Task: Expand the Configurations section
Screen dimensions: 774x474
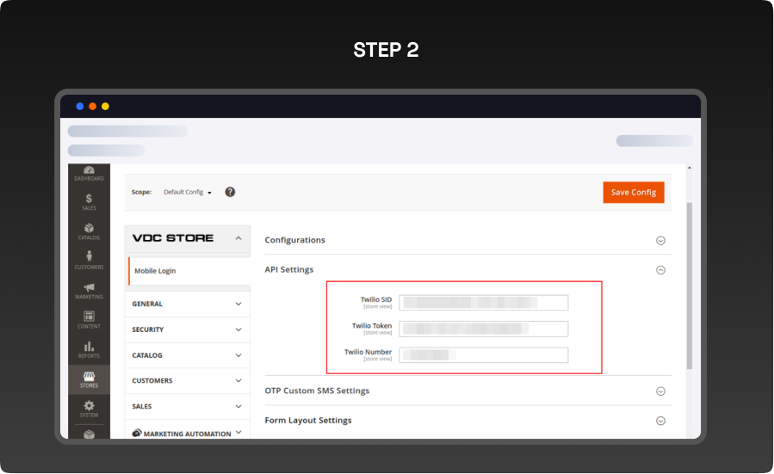Action: (x=660, y=241)
